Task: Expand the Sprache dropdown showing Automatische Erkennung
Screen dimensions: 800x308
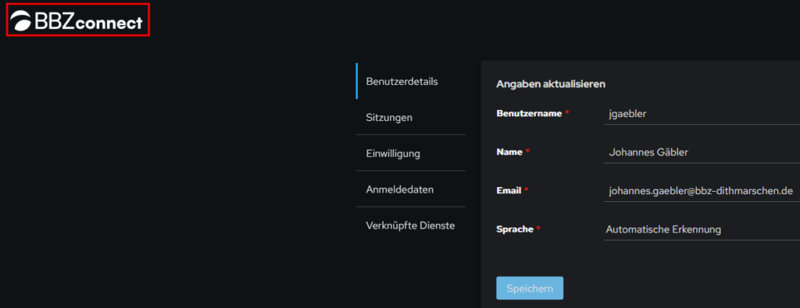Action: [702, 229]
